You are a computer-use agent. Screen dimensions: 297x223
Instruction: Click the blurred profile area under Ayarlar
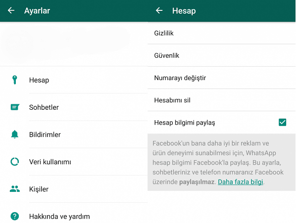pos(74,44)
